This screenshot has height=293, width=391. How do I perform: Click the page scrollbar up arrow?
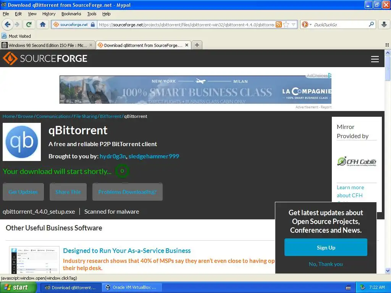pyautogui.click(x=388, y=53)
